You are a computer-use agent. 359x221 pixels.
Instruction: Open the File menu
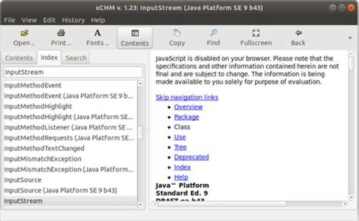tap(9, 20)
